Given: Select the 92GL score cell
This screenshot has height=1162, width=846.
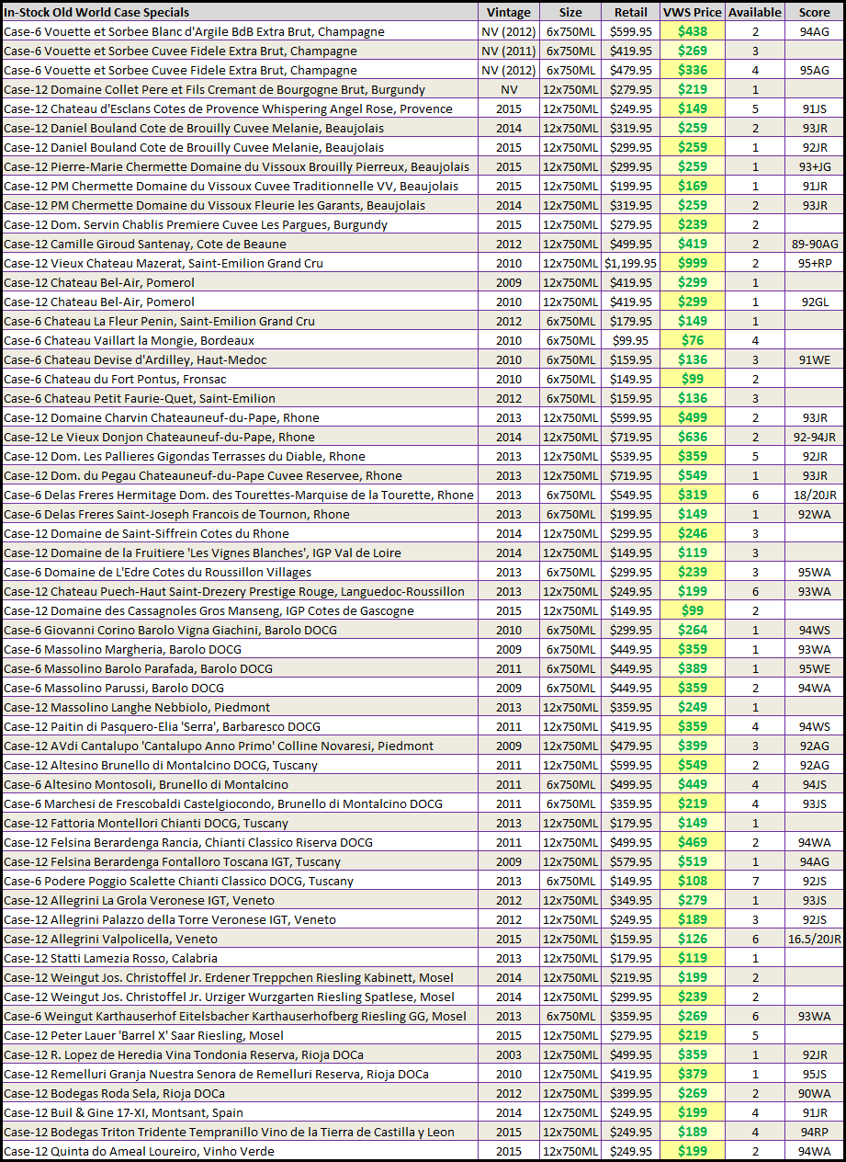Looking at the screenshot, I should click(x=814, y=302).
